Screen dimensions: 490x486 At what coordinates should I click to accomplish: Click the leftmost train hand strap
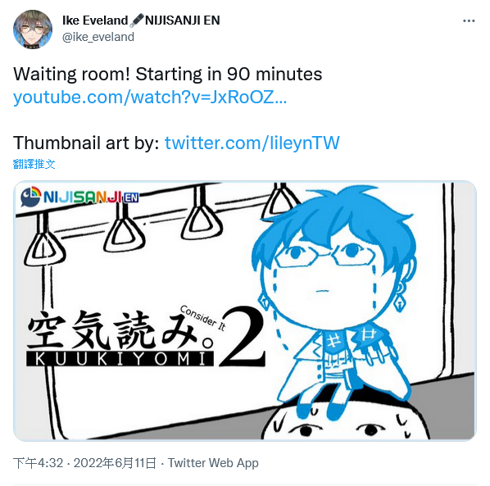[x=43, y=241]
